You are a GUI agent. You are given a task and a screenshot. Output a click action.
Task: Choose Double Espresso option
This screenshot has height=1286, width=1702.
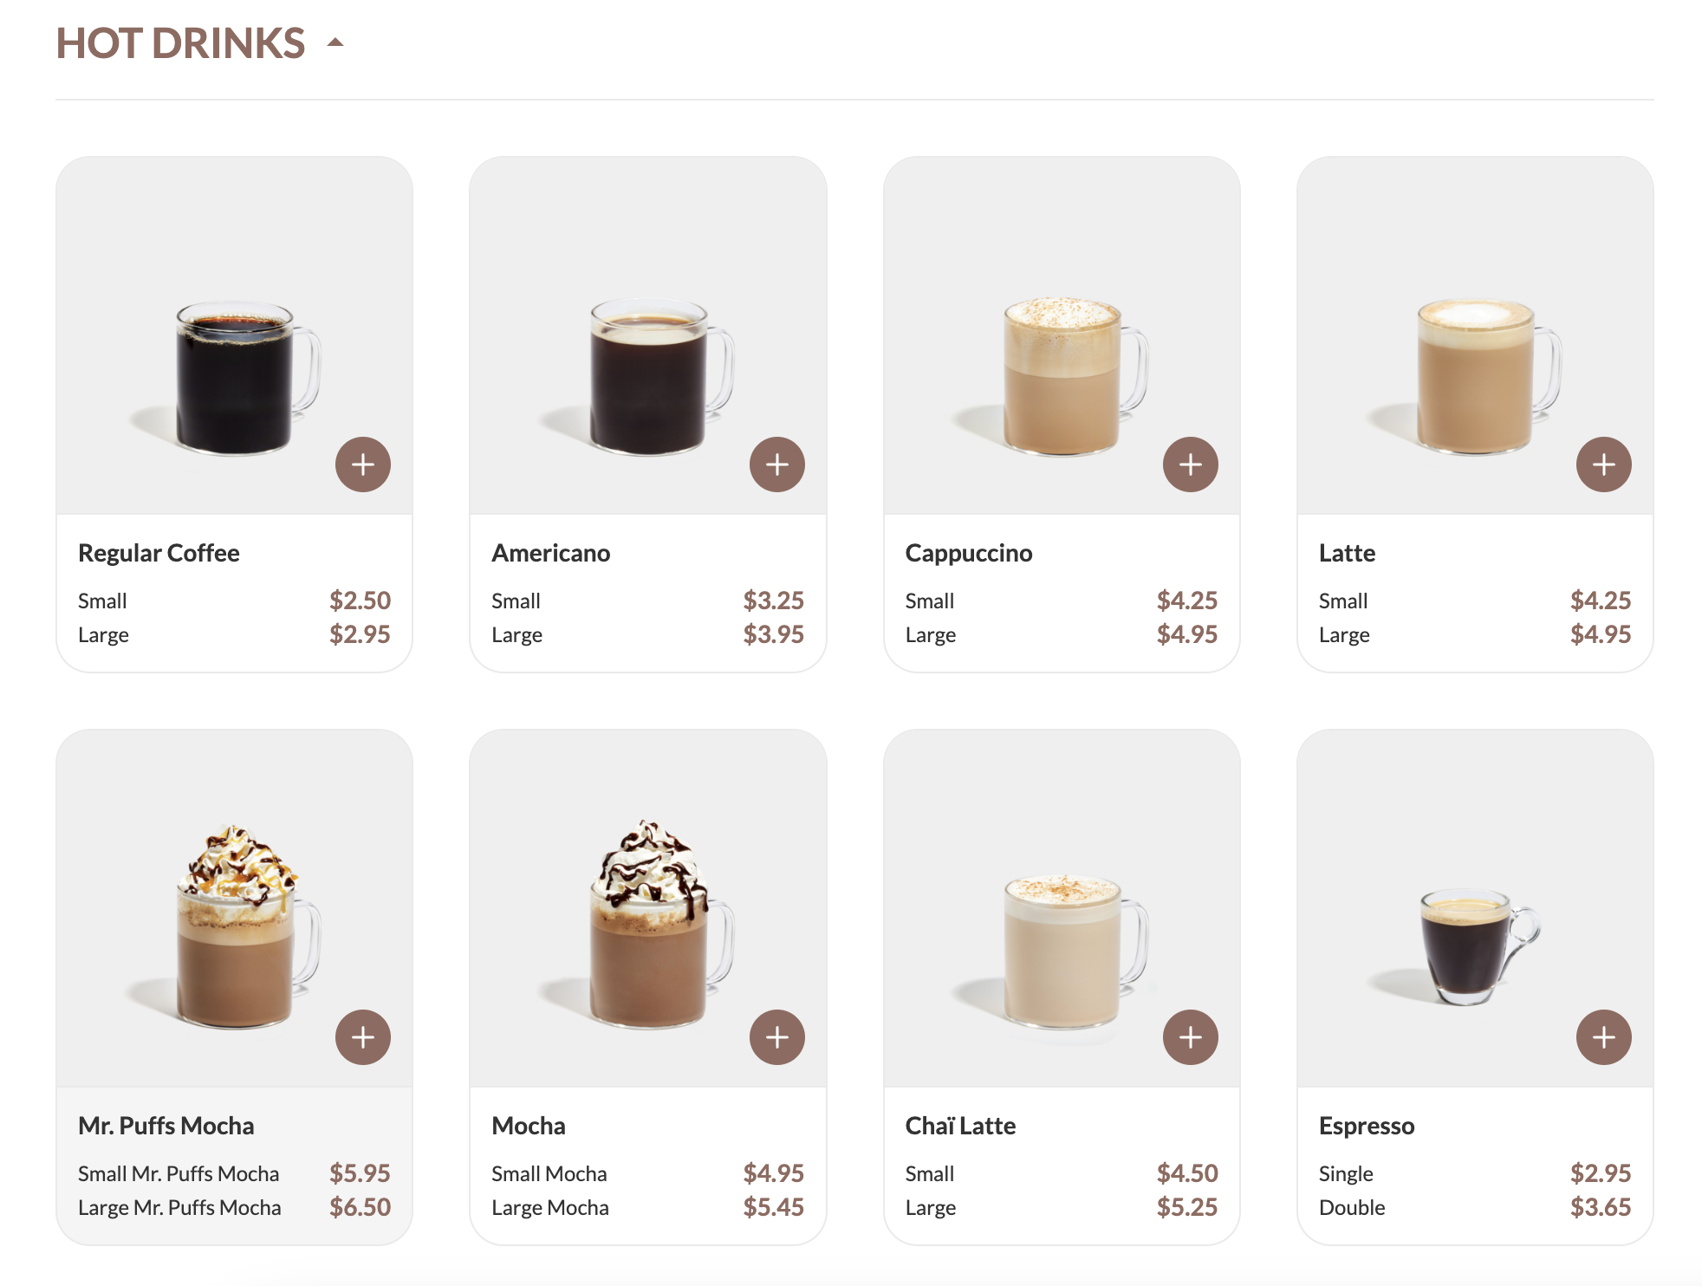(1474, 1207)
